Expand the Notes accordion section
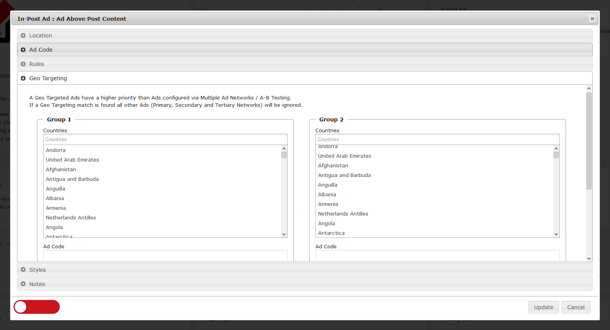The height and width of the screenshot is (330, 610). pyautogui.click(x=305, y=284)
